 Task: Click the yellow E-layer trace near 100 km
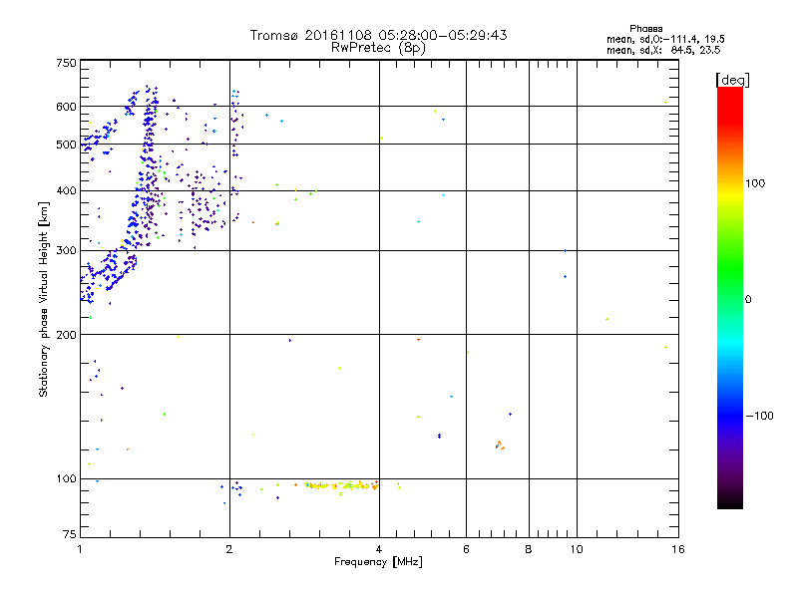[x=341, y=485]
